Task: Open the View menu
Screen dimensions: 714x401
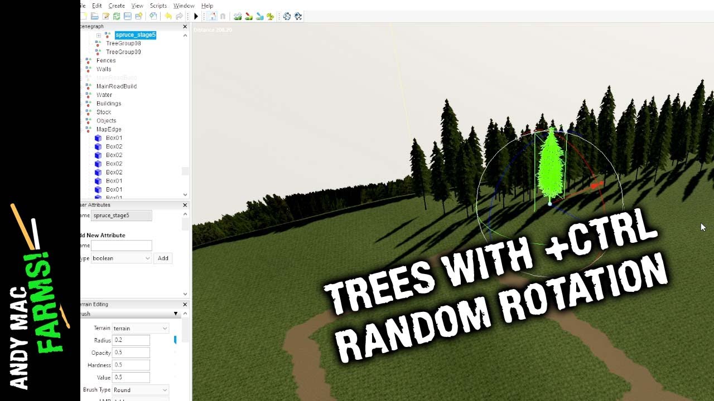Action: (138, 6)
